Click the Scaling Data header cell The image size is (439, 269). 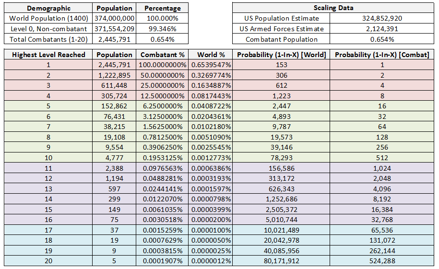333,8
